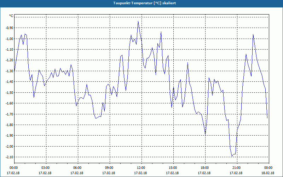Click the 17.02.18 date under 06:00
283x177 pixels.
pos(77,173)
